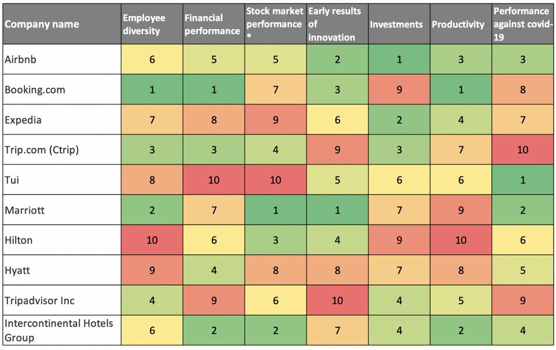Screen dimensions: 556x350
Task: Click the Productivity column header
Action: tap(460, 24)
